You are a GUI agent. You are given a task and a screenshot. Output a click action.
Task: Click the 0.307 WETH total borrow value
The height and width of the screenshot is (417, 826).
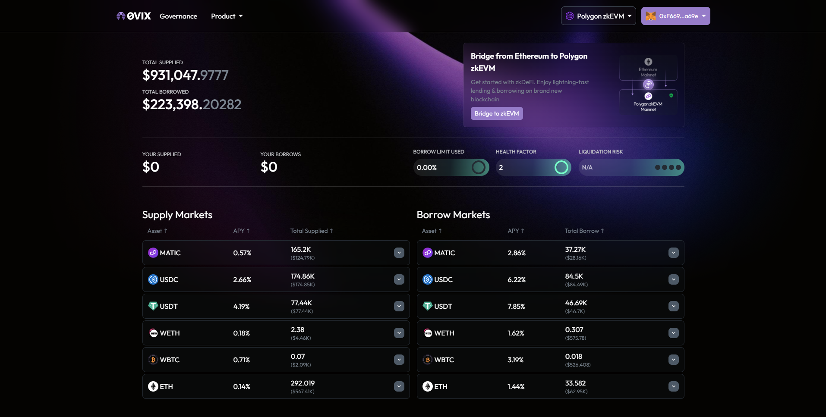click(x=574, y=329)
